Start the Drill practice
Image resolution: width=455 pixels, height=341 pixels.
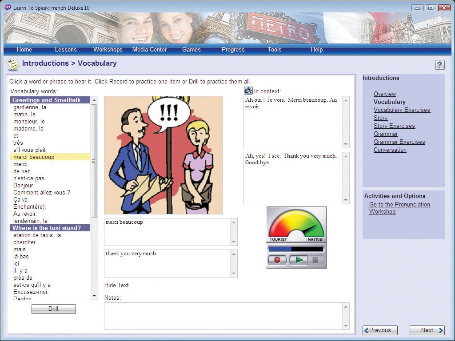(53, 309)
